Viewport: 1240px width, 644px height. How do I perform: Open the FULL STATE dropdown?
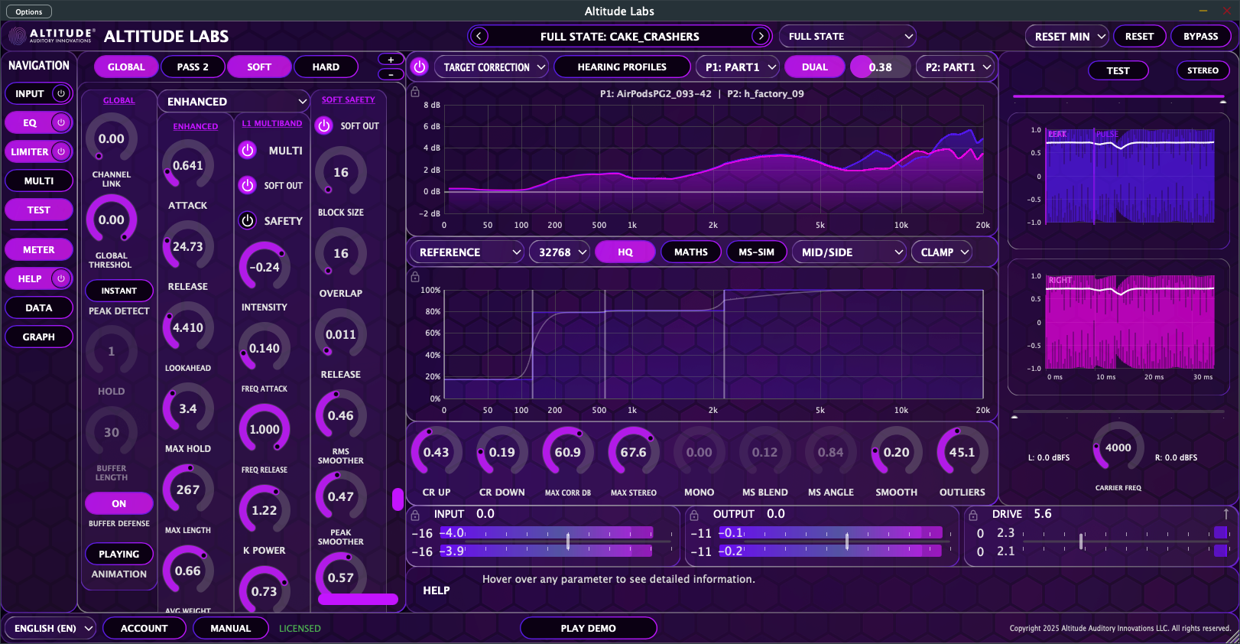pos(848,36)
